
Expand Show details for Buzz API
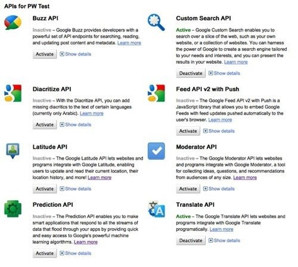(76, 54)
